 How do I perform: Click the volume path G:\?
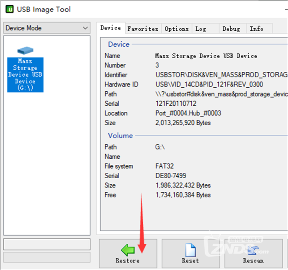(160, 147)
